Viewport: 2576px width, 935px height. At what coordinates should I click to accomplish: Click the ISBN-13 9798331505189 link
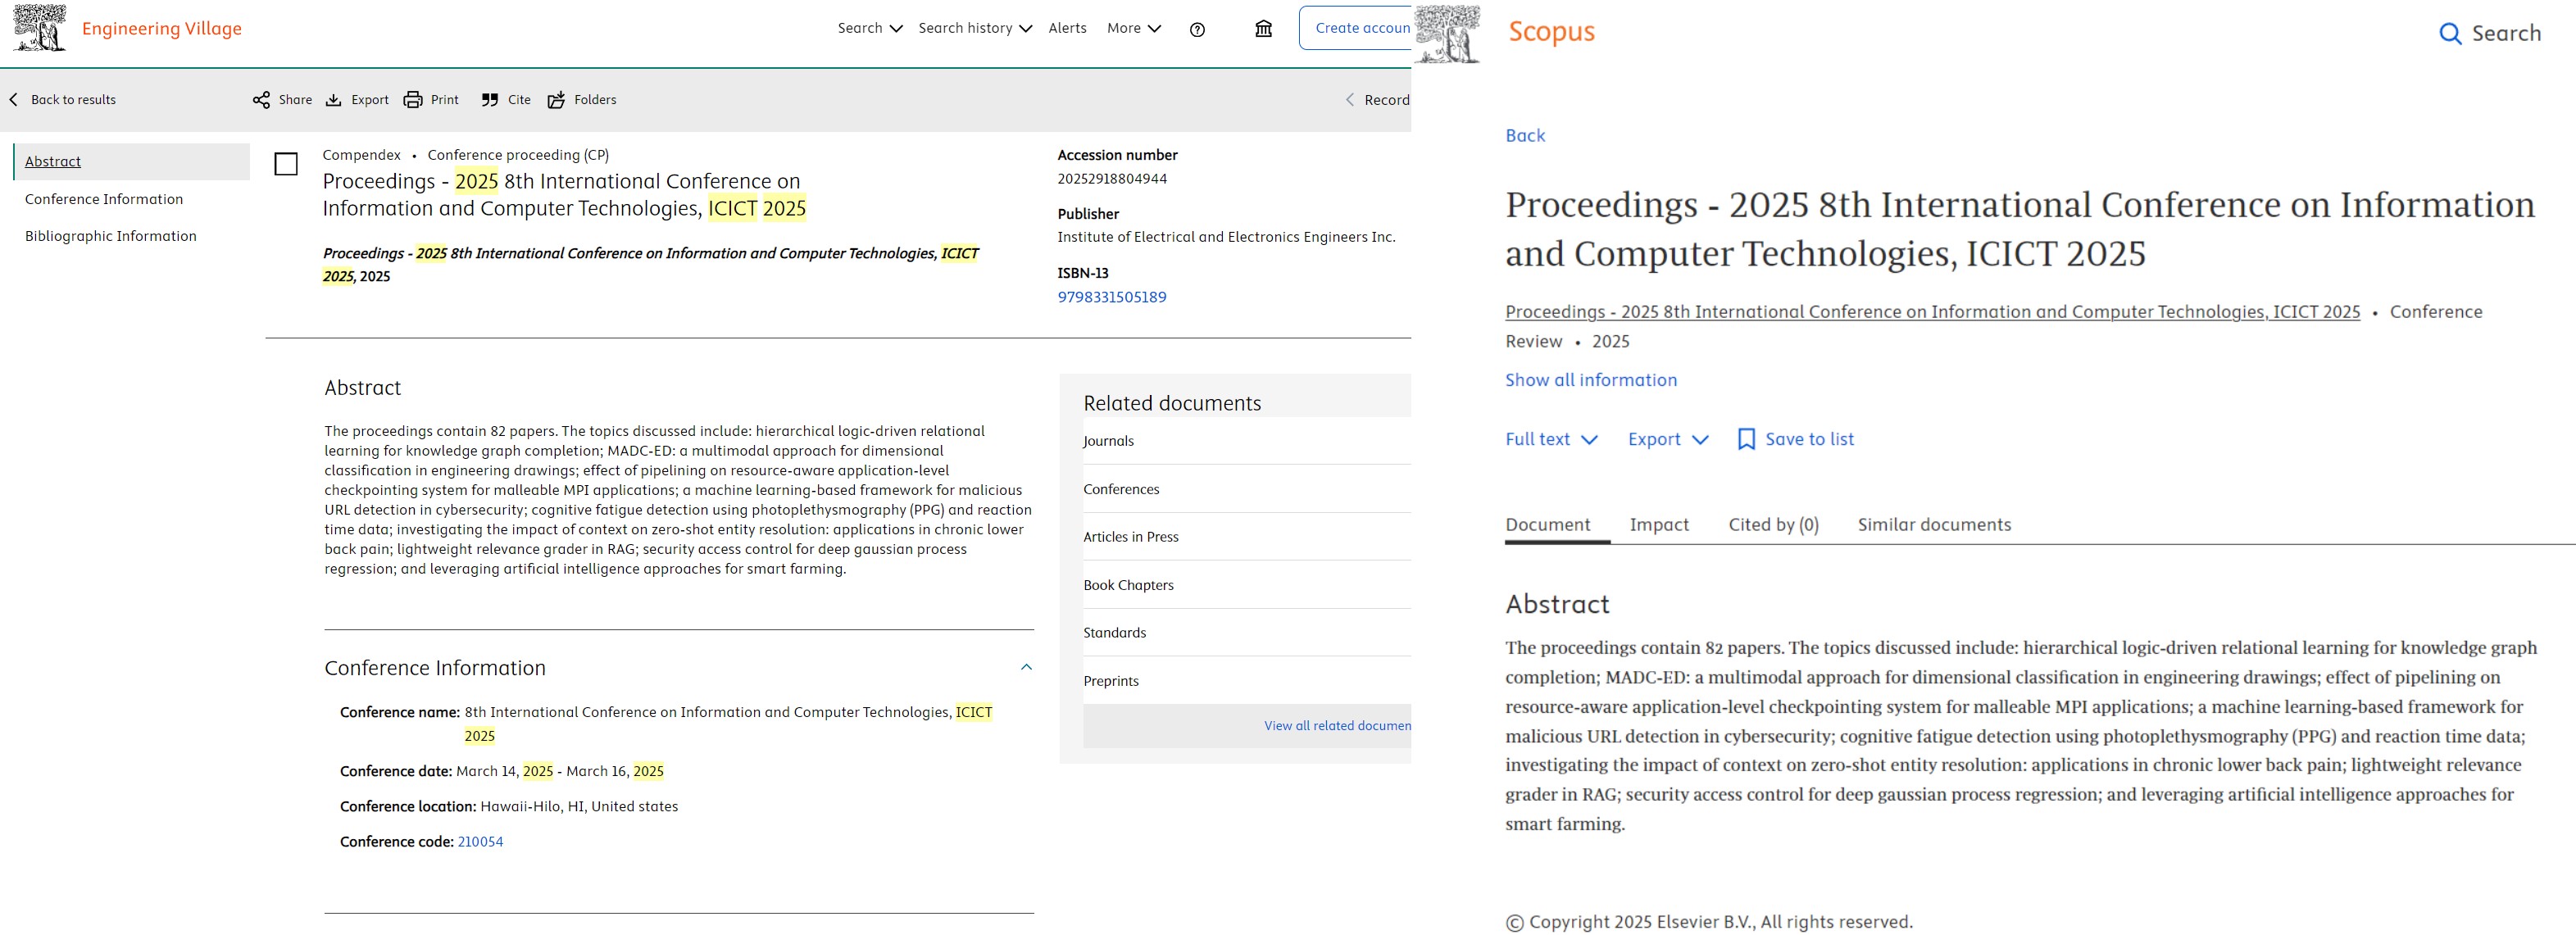(1111, 297)
